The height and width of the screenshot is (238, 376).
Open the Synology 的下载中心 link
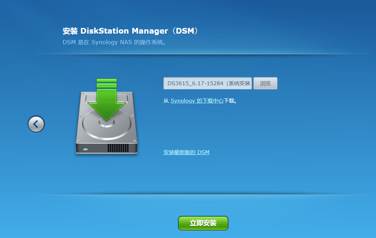[197, 101]
